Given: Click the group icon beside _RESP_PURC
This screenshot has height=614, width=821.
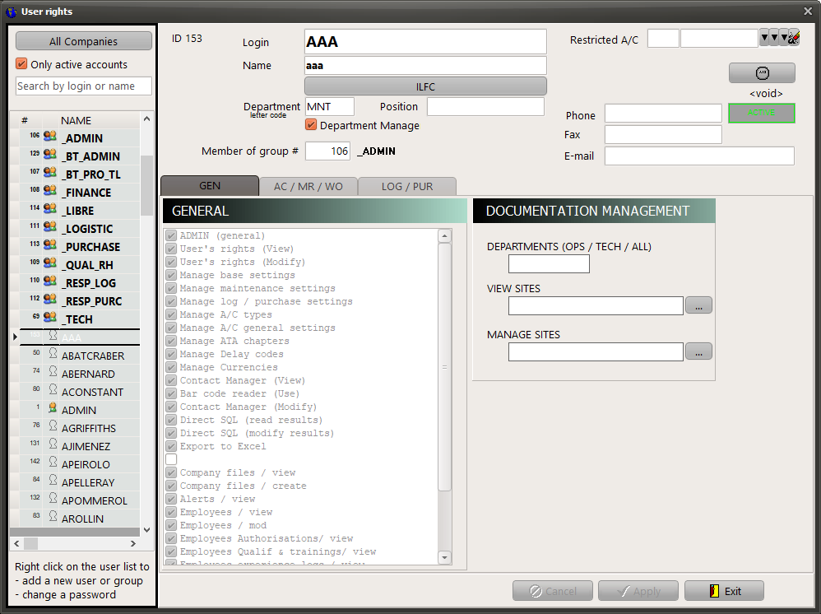Looking at the screenshot, I should tap(49, 299).
